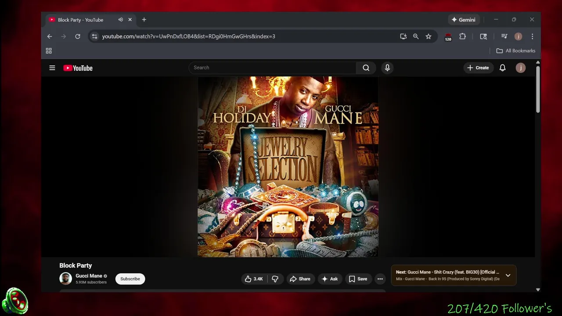
Task: Dislike the Block Party video
Action: (x=275, y=279)
